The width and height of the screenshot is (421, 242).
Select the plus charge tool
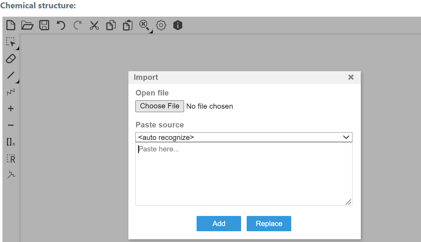click(x=11, y=109)
